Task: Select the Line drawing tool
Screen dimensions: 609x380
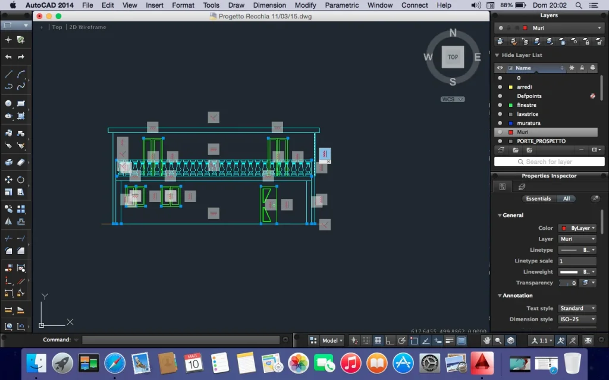Action: pos(8,74)
